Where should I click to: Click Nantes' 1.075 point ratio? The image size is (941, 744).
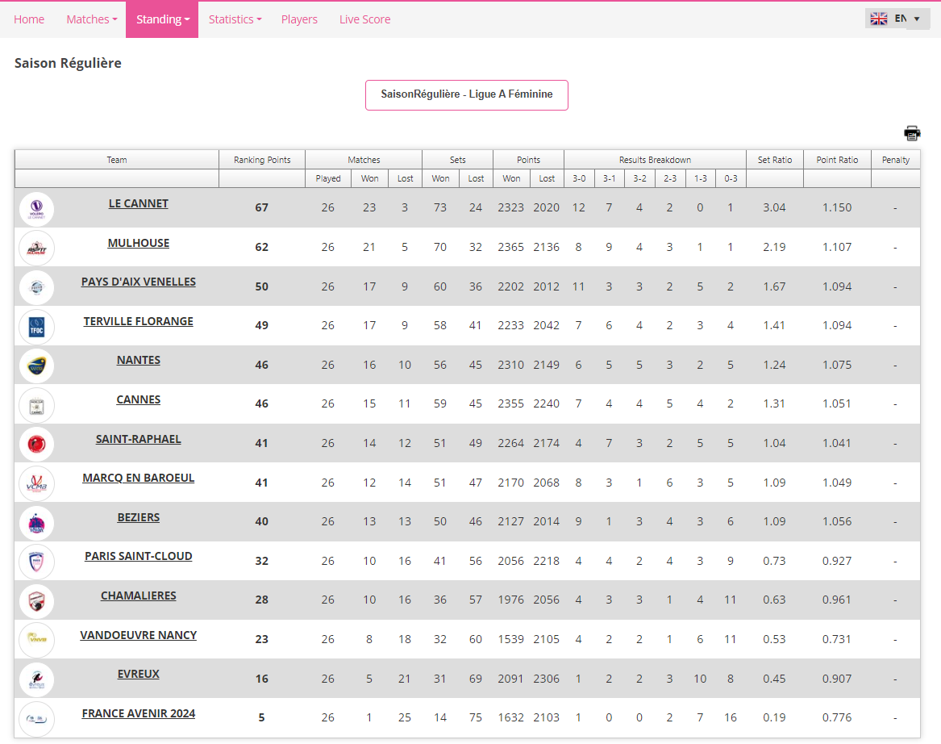[x=836, y=365]
